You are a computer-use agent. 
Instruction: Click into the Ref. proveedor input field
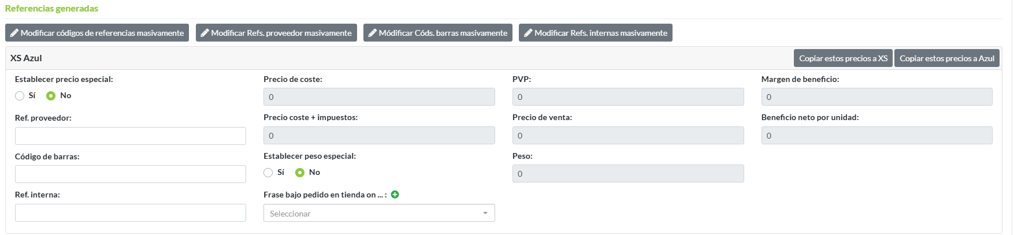tap(131, 136)
